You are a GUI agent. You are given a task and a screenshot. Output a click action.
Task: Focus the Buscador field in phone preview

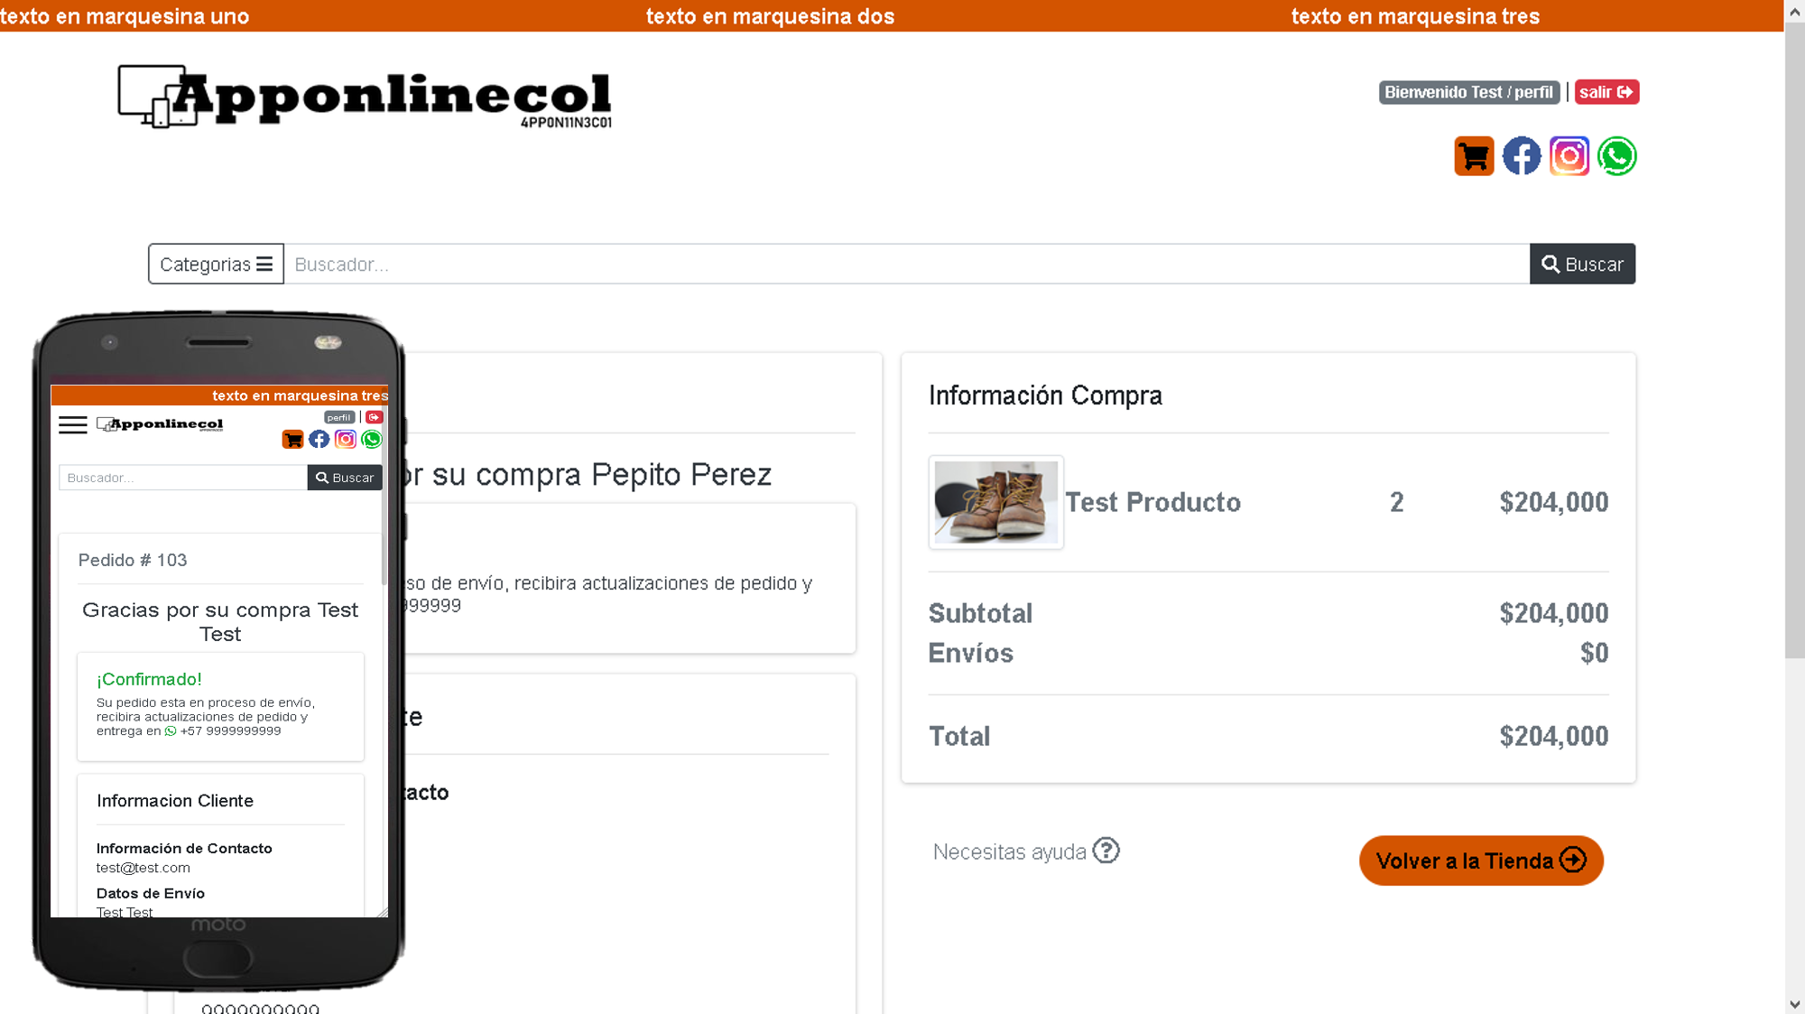click(x=183, y=478)
